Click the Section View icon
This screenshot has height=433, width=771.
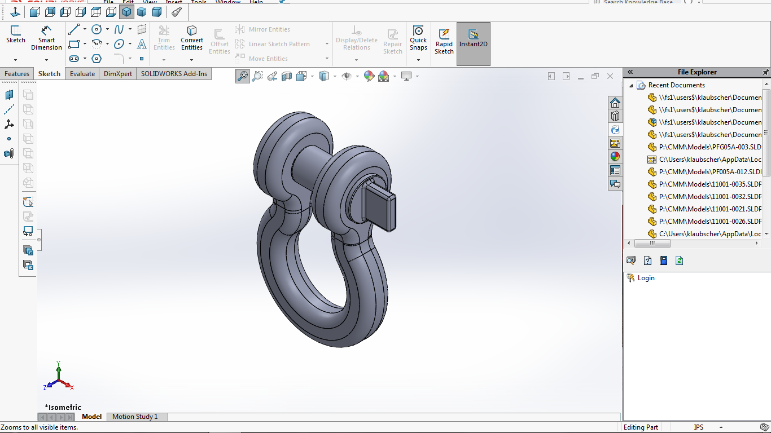pos(286,76)
